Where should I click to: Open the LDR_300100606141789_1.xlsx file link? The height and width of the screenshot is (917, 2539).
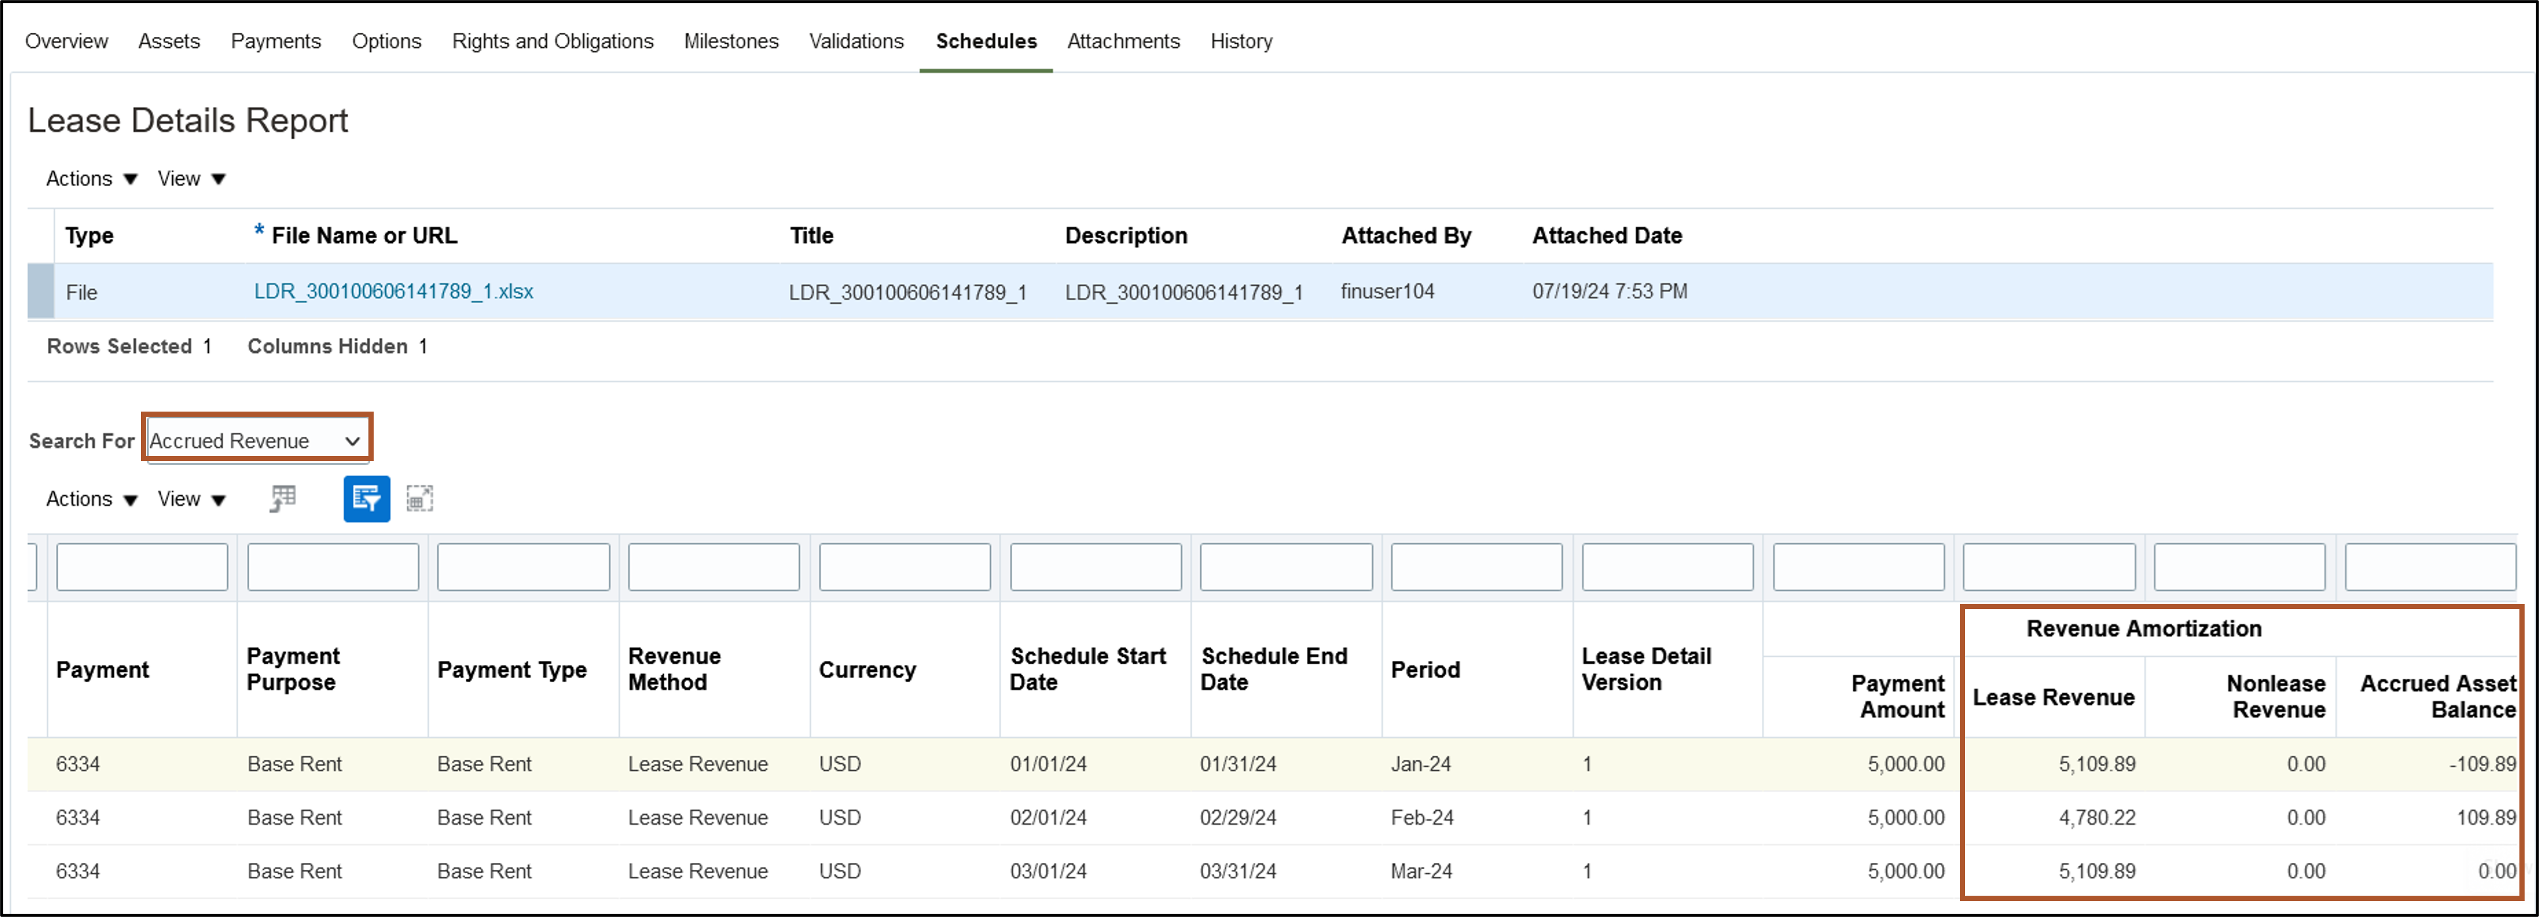(393, 291)
